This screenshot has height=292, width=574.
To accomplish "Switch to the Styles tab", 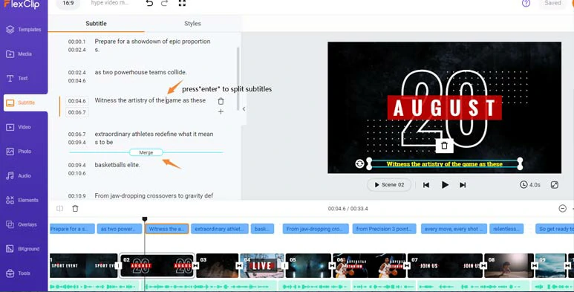I will pyautogui.click(x=192, y=24).
